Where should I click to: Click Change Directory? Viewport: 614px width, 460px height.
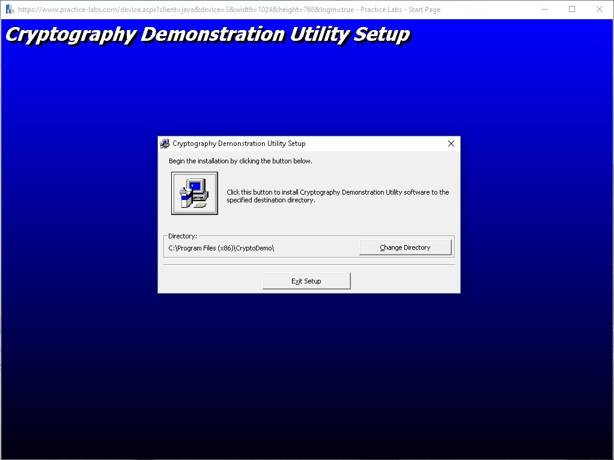click(406, 247)
